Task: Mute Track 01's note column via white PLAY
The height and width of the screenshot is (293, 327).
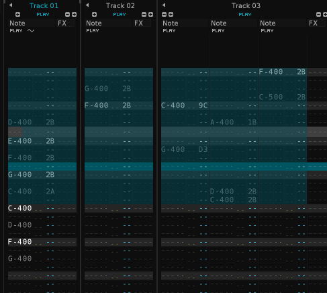Action: point(16,31)
